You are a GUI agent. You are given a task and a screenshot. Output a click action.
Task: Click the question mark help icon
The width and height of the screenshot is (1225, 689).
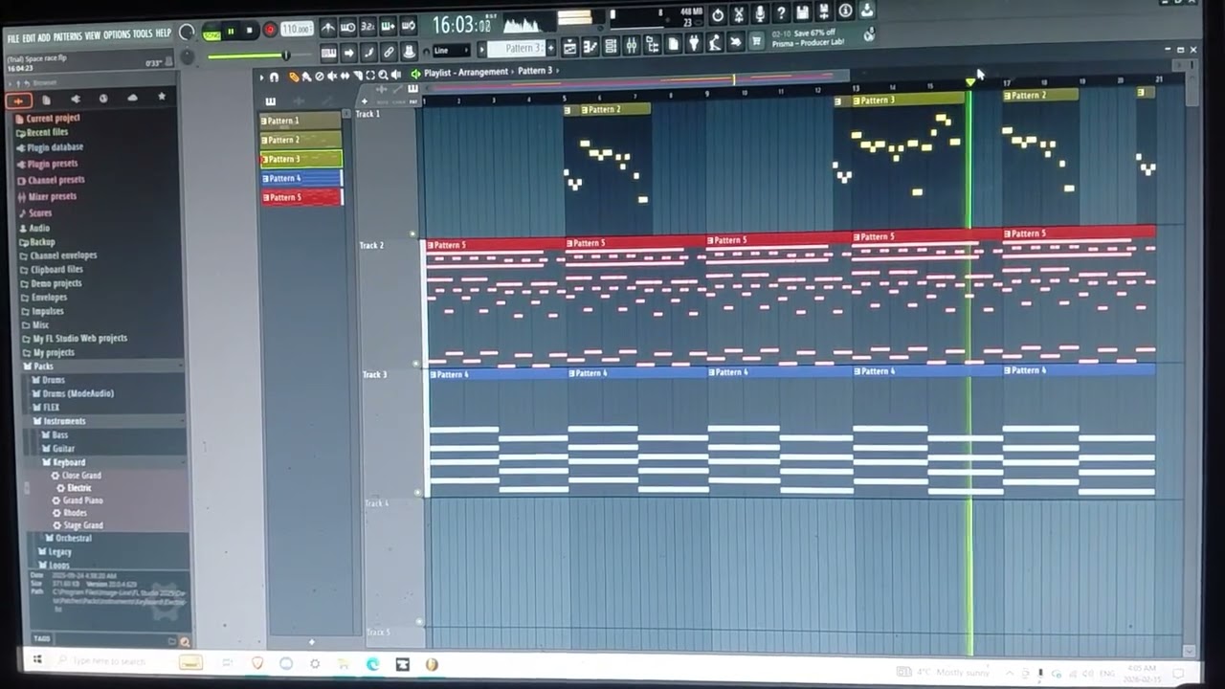(782, 12)
